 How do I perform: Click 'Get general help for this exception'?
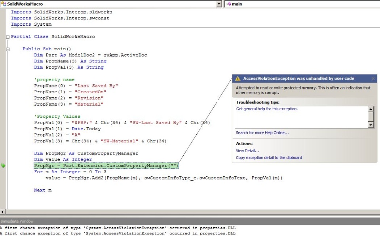coord(267,109)
